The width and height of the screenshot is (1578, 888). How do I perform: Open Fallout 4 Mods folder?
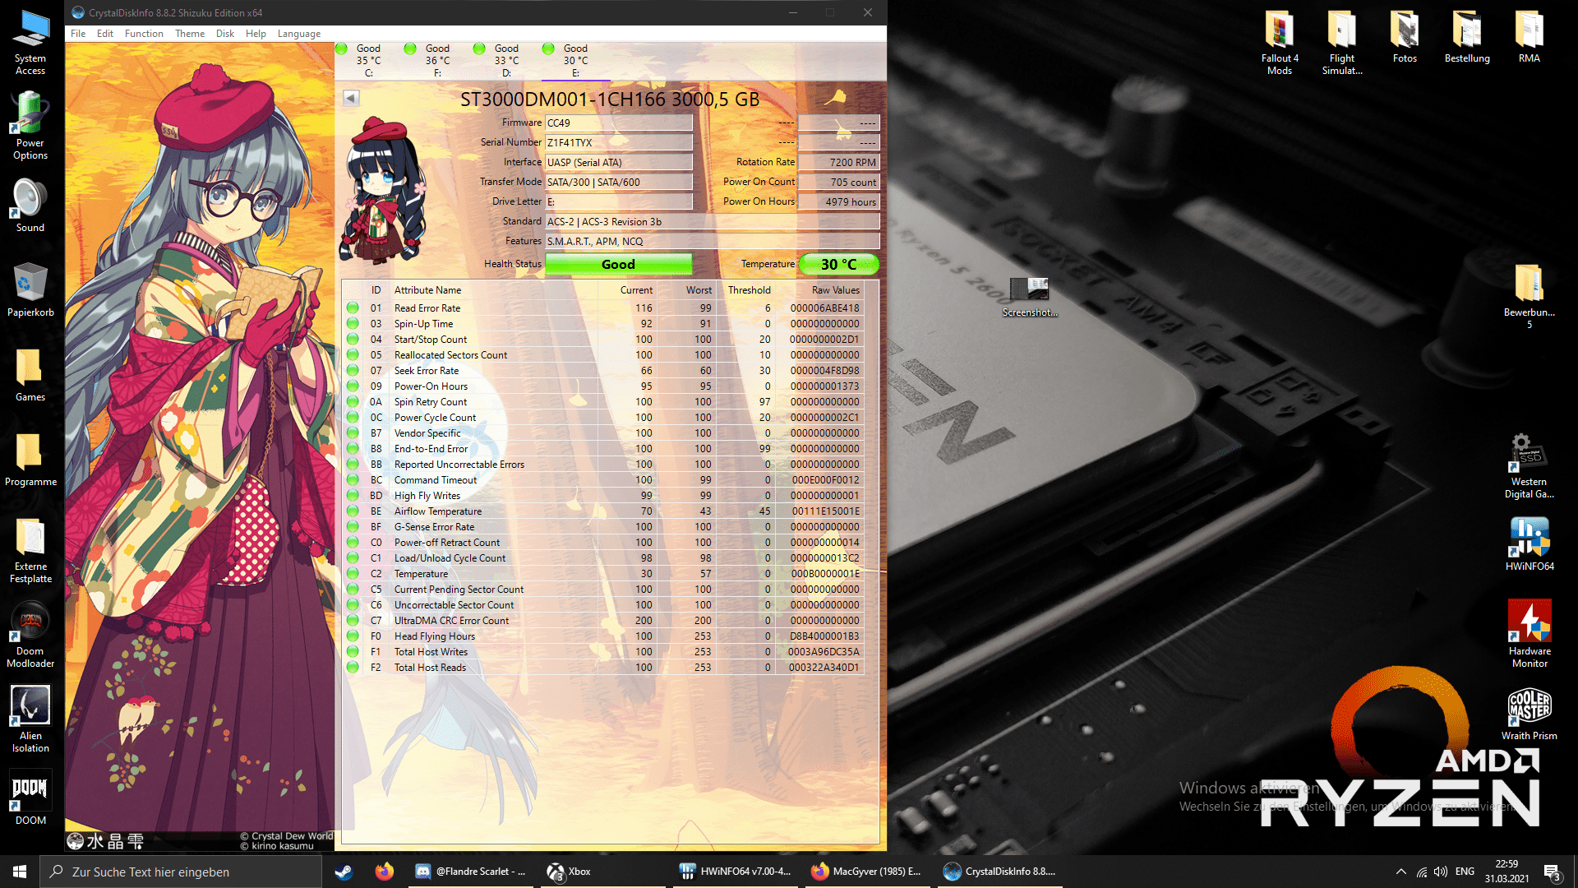coord(1280,43)
